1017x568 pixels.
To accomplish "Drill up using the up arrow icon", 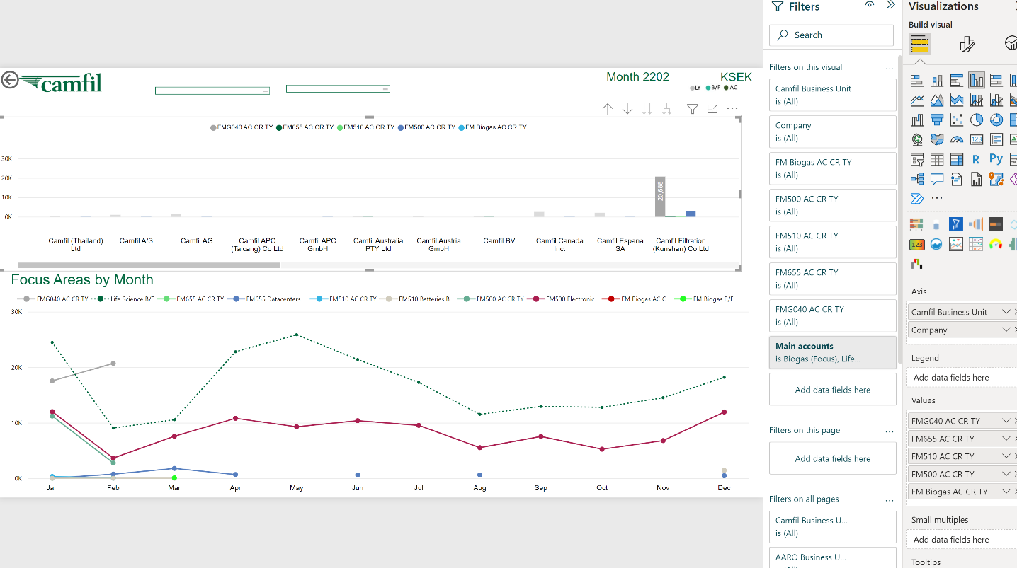I will pyautogui.click(x=607, y=109).
